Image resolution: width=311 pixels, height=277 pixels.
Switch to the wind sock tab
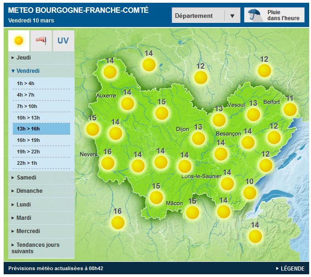coord(41,40)
